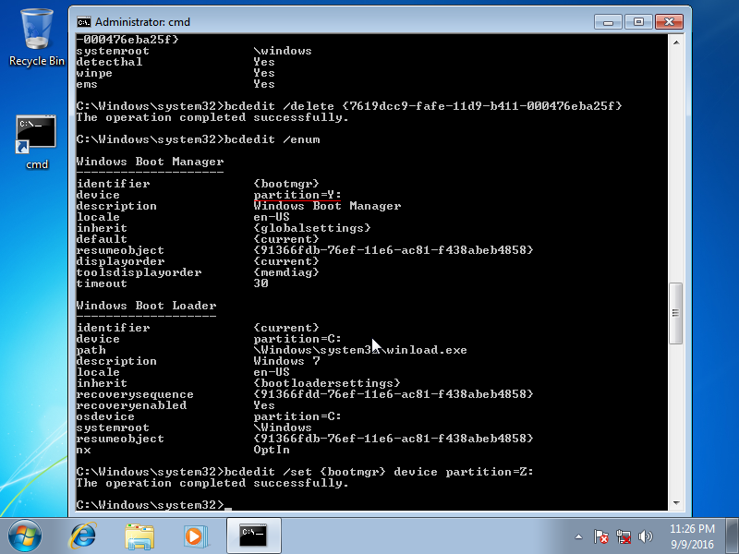Click scrollbar down arrow in cmd
Screen dimensions: 739x554
pyautogui.click(x=676, y=503)
